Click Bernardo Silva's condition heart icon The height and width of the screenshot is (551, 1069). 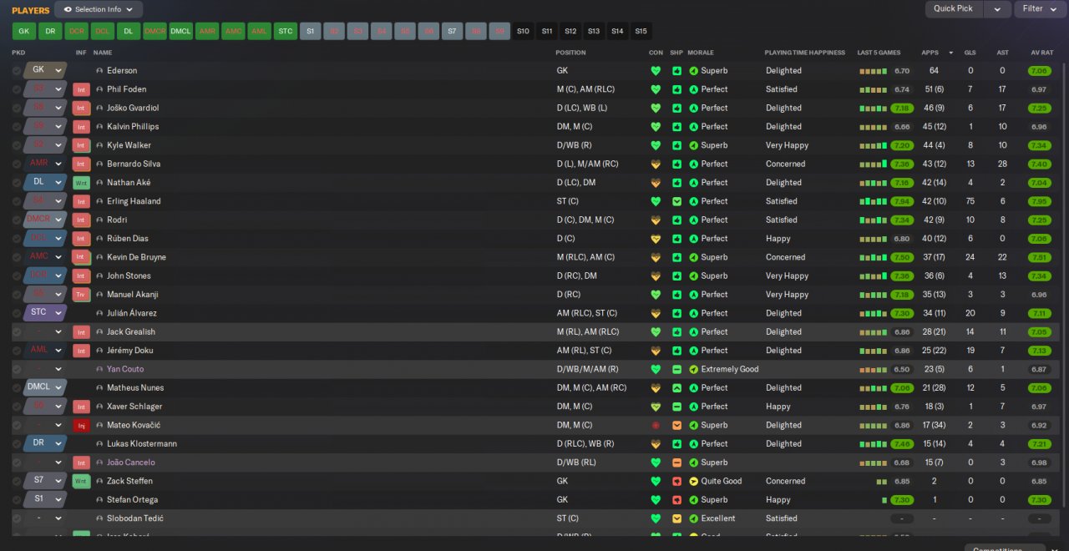pos(656,164)
